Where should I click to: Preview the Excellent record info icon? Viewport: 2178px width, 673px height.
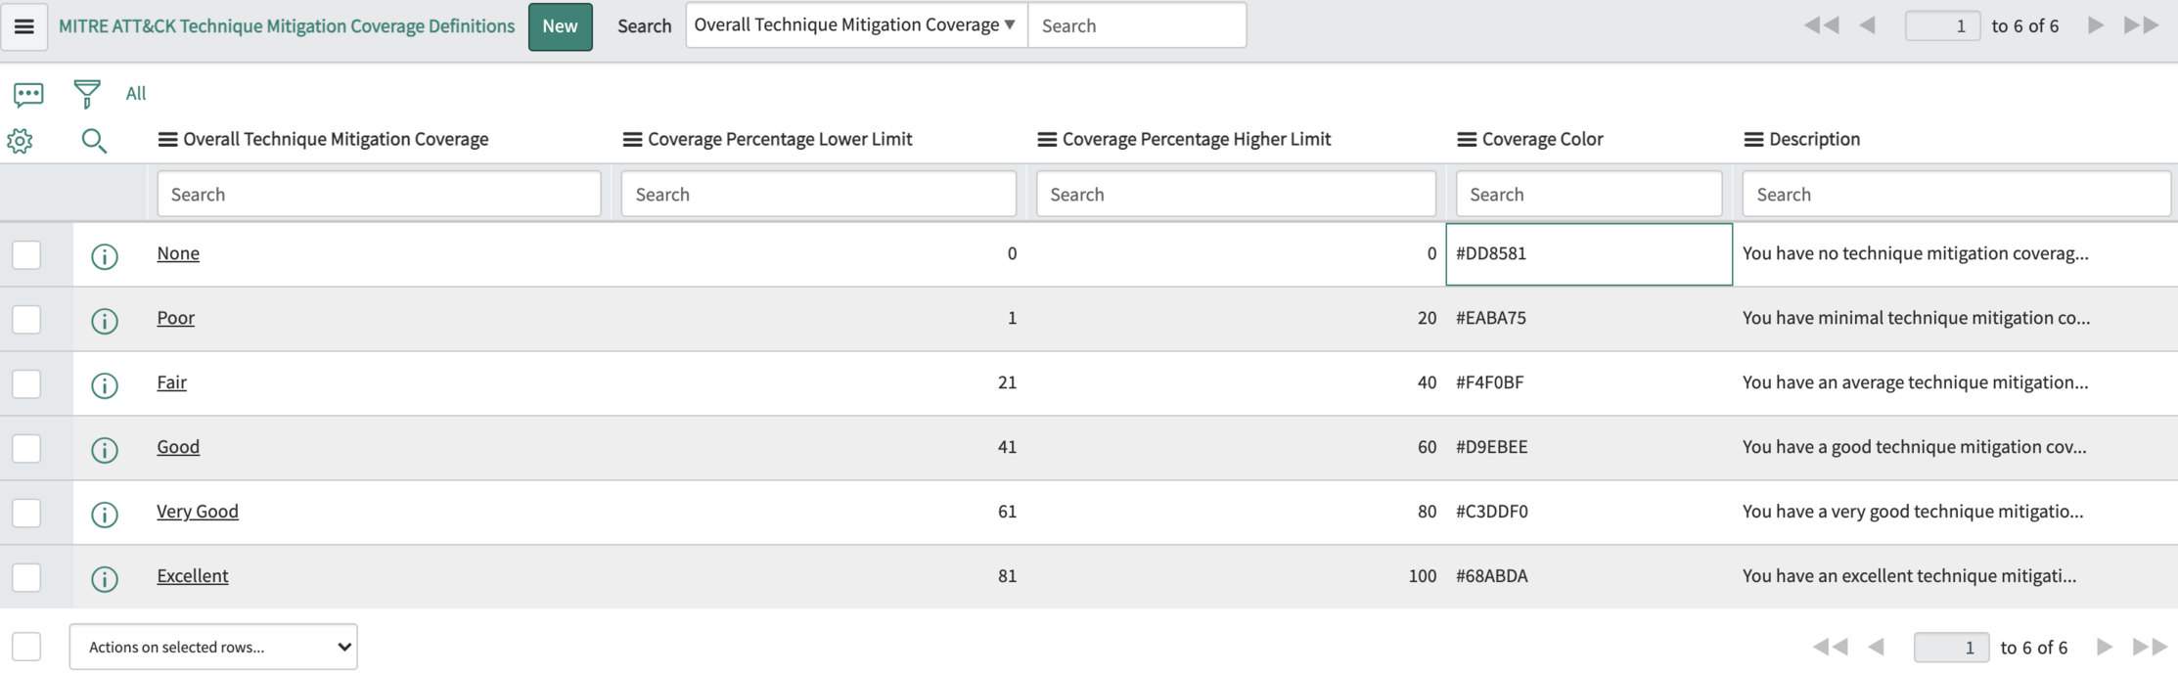coord(105,579)
